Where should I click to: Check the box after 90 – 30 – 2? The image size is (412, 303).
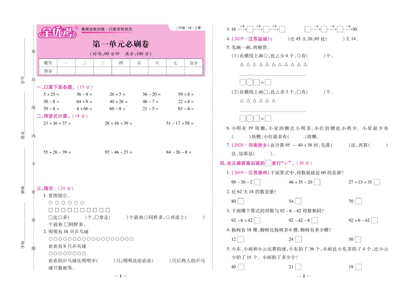[257, 183]
